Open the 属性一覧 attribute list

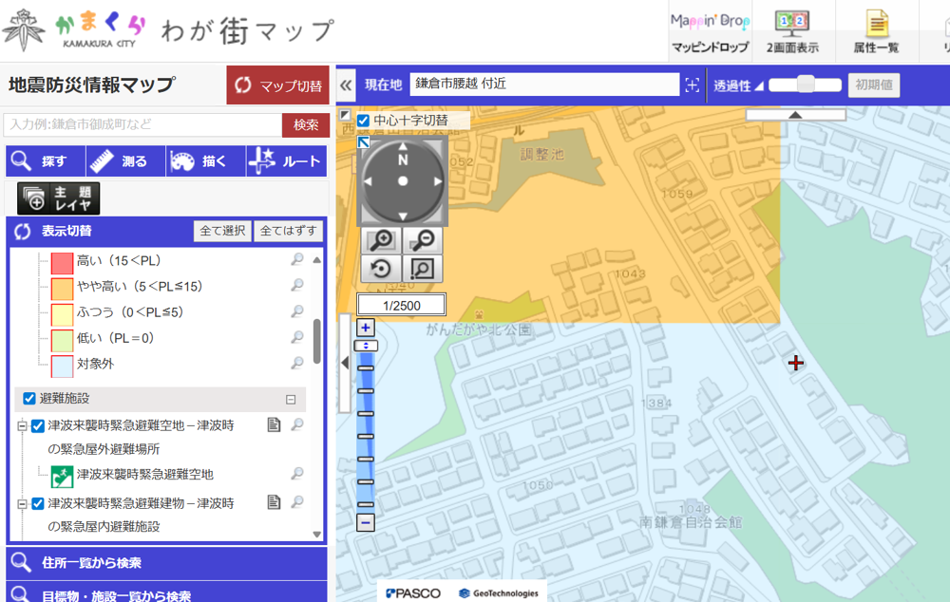click(876, 31)
